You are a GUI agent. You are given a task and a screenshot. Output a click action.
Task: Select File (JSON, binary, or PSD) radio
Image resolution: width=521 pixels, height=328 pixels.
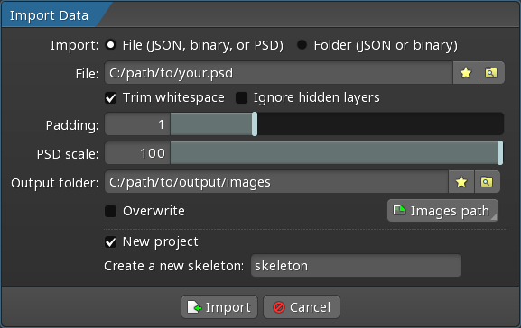click(x=111, y=45)
